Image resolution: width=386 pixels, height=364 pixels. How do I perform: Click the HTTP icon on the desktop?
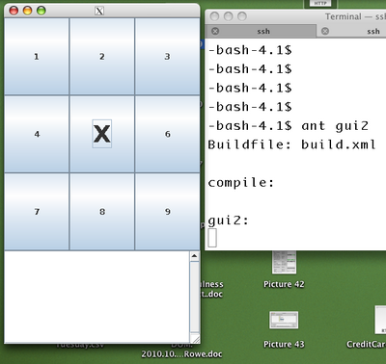coord(320,4)
